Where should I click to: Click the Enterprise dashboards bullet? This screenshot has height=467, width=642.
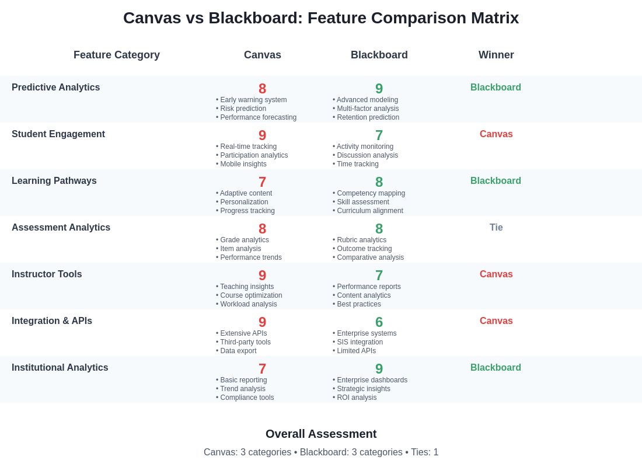click(372, 380)
